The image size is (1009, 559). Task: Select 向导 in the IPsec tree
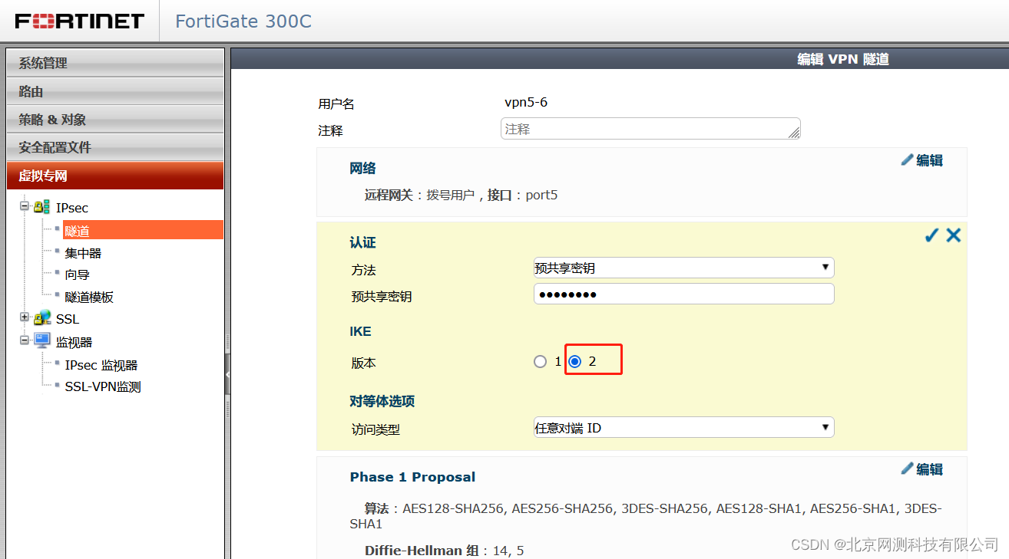coord(77,275)
